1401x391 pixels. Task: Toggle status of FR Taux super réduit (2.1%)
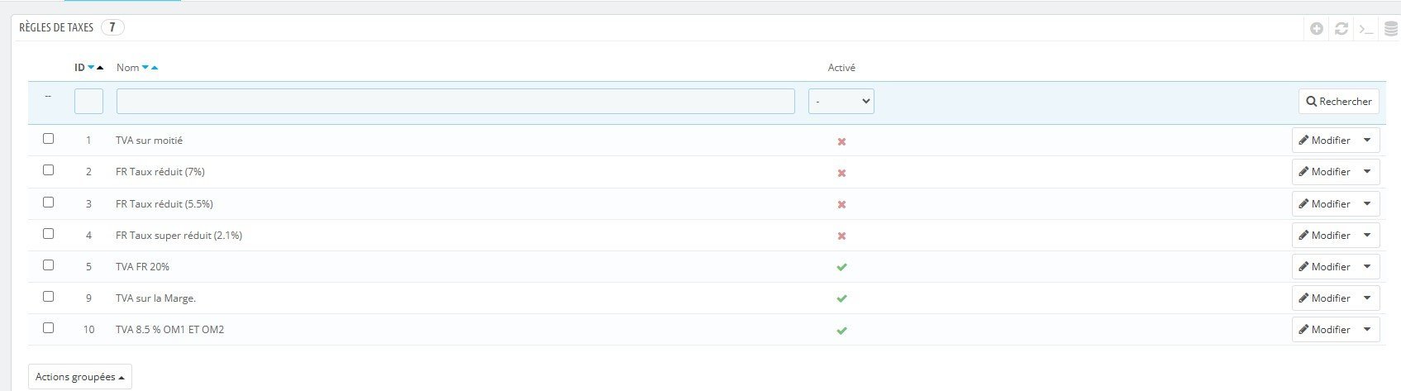841,236
